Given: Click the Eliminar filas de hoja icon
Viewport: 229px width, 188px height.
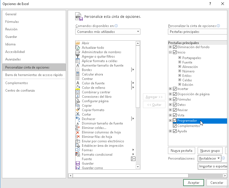Looking at the screenshot, I should coord(78,136).
